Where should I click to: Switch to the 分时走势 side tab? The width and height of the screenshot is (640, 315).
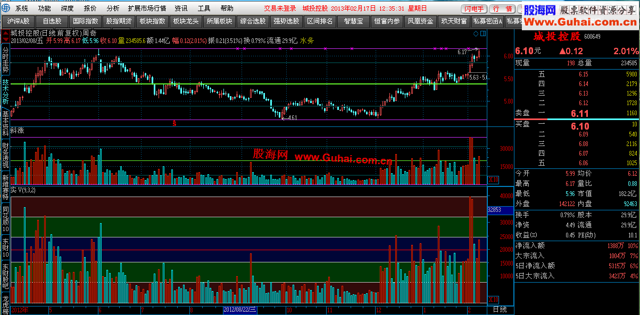(5, 59)
